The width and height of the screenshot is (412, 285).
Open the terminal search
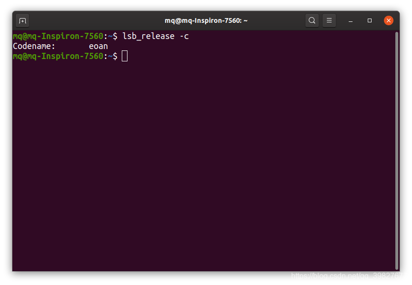click(312, 20)
